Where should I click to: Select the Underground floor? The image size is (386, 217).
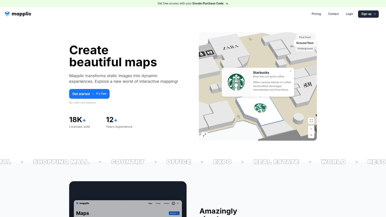pos(305,48)
